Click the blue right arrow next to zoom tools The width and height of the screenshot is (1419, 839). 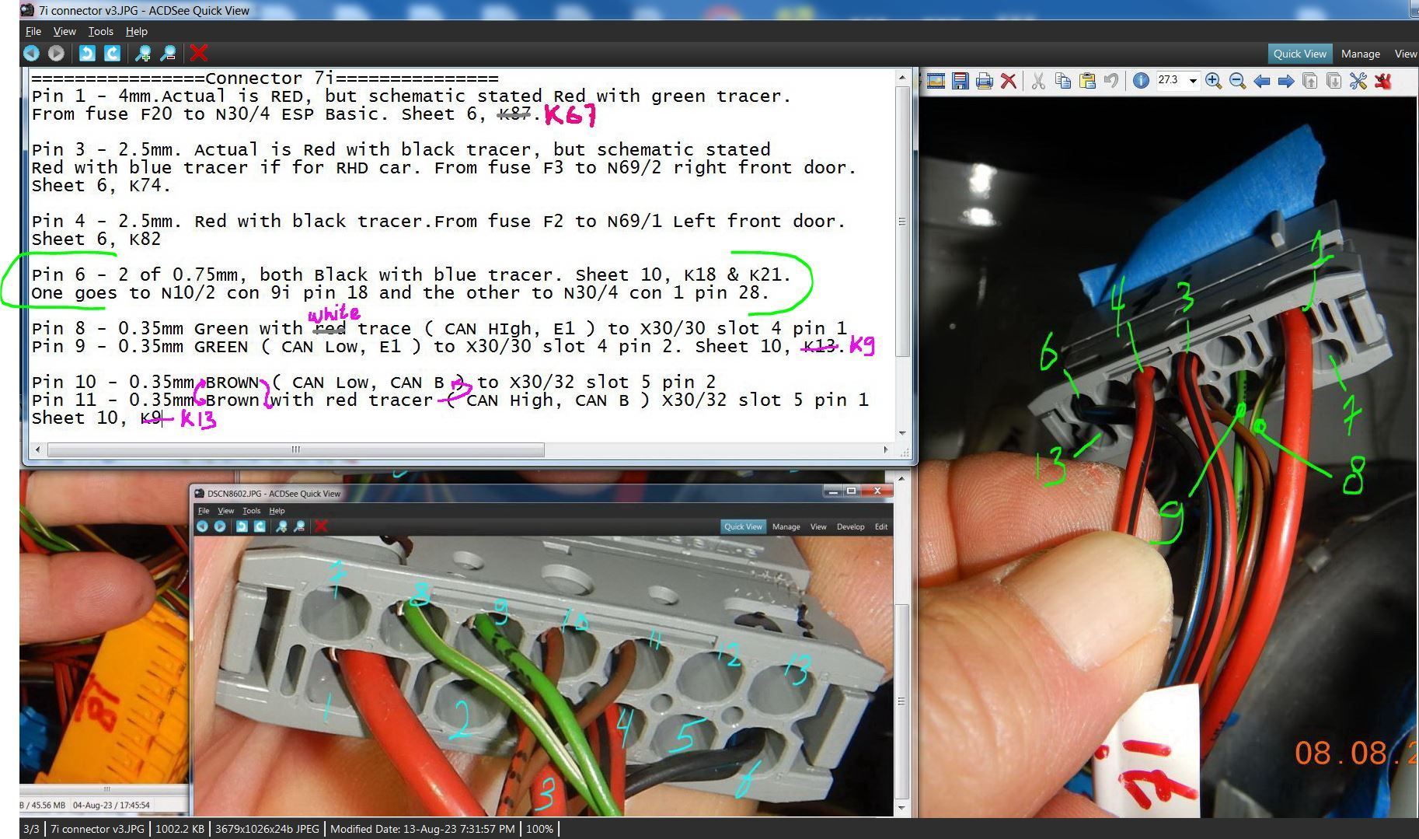1285,81
